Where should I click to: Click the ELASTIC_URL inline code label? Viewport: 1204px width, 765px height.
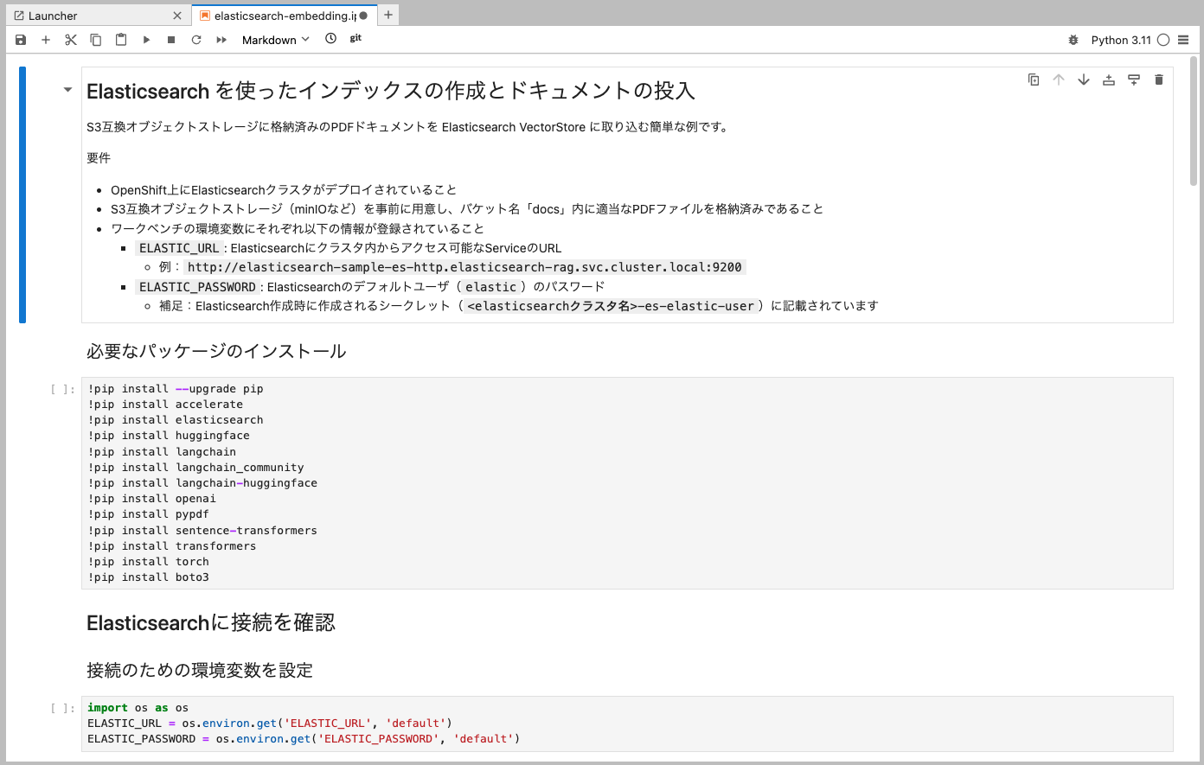pyautogui.click(x=179, y=248)
